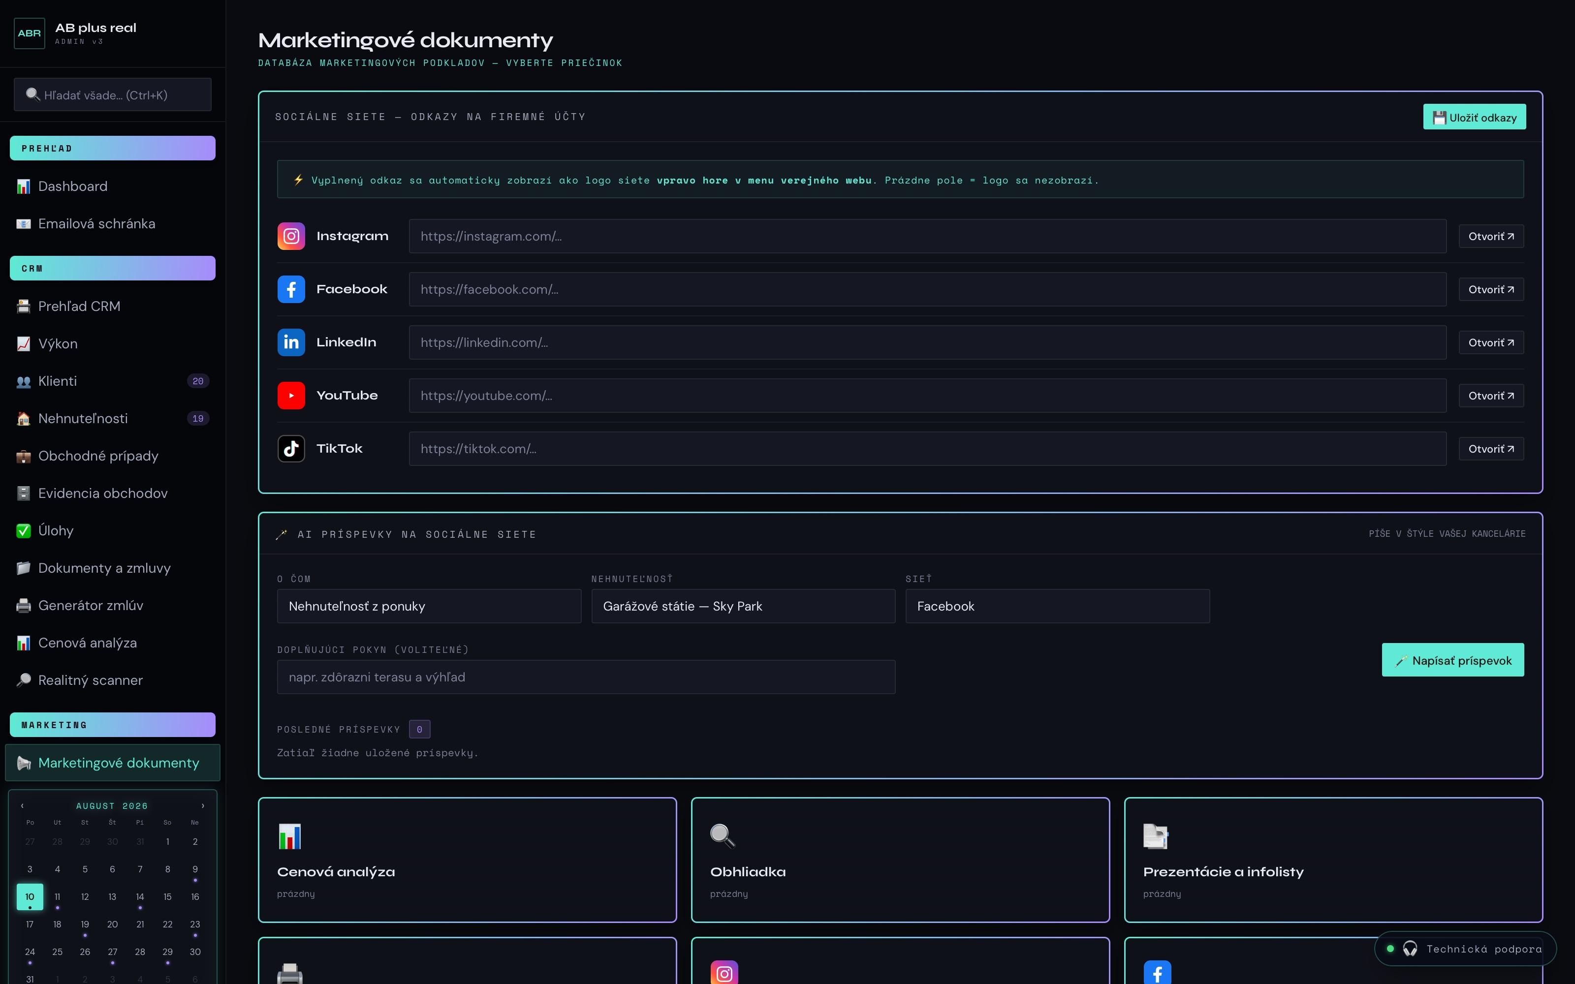
Task: Click the Obchodné prípady briefcase icon
Action: [x=24, y=456]
